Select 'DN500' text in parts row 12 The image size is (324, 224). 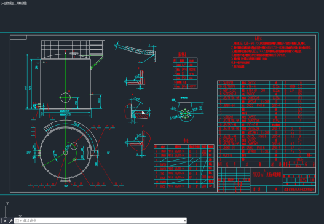point(252,117)
